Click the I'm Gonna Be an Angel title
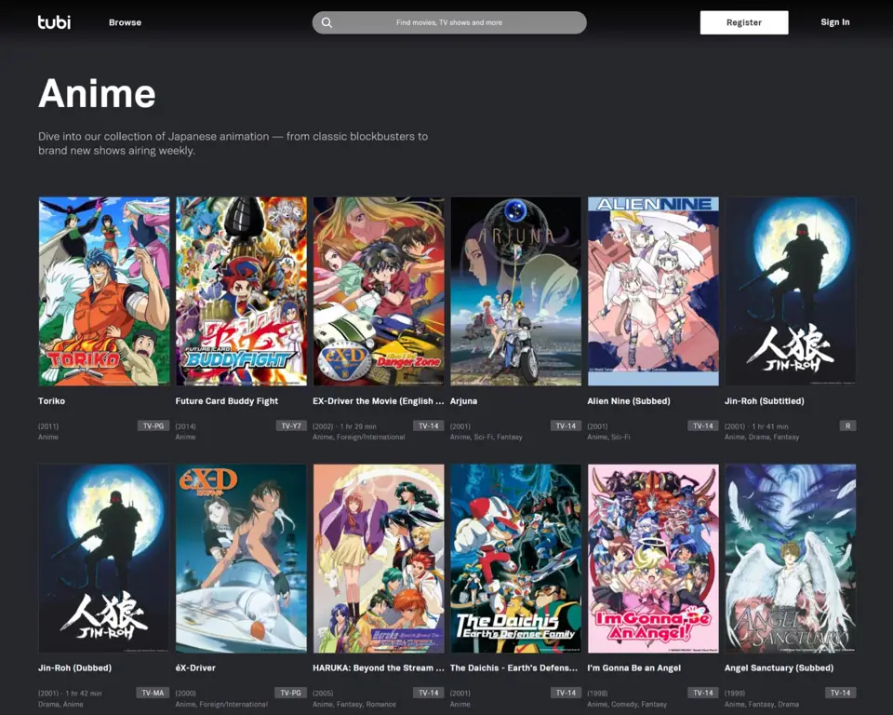The image size is (893, 715). tap(633, 668)
